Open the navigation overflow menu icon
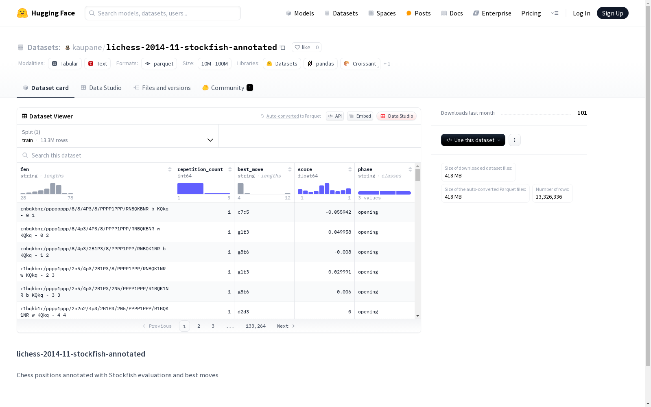The width and height of the screenshot is (651, 407). 555,13
